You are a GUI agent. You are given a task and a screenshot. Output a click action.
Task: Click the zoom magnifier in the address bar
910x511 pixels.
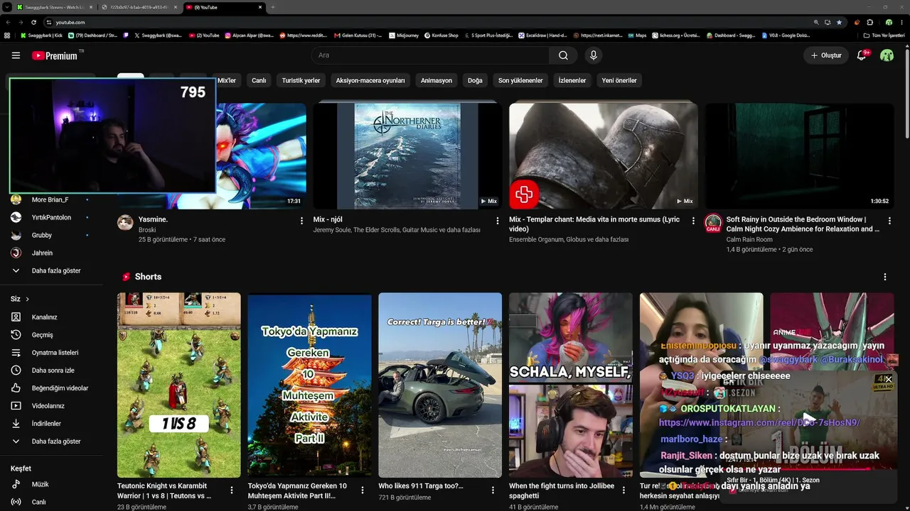coord(816,22)
